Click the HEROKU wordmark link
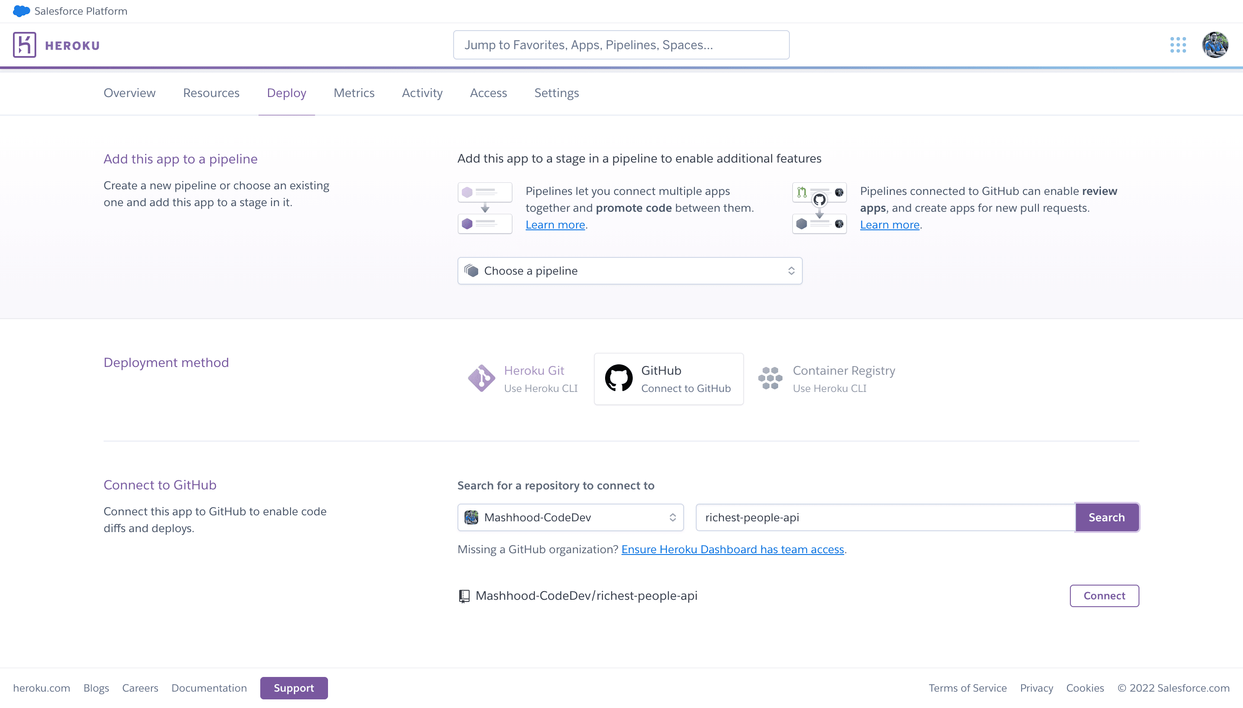The height and width of the screenshot is (708, 1243). pyautogui.click(x=73, y=46)
